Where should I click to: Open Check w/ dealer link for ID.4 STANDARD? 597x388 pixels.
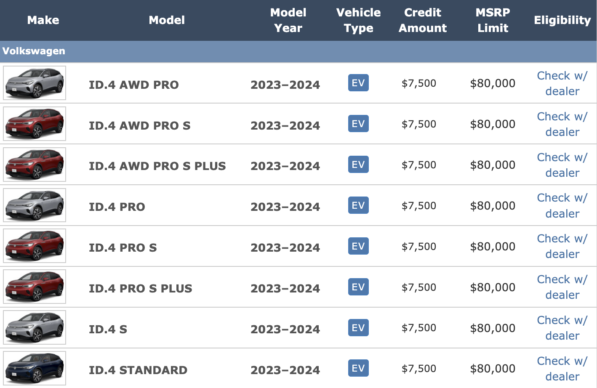(562, 369)
